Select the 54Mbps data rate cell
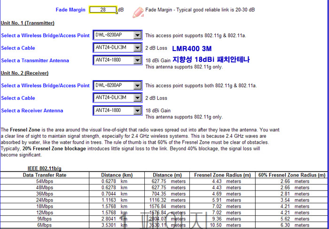 (45, 181)
